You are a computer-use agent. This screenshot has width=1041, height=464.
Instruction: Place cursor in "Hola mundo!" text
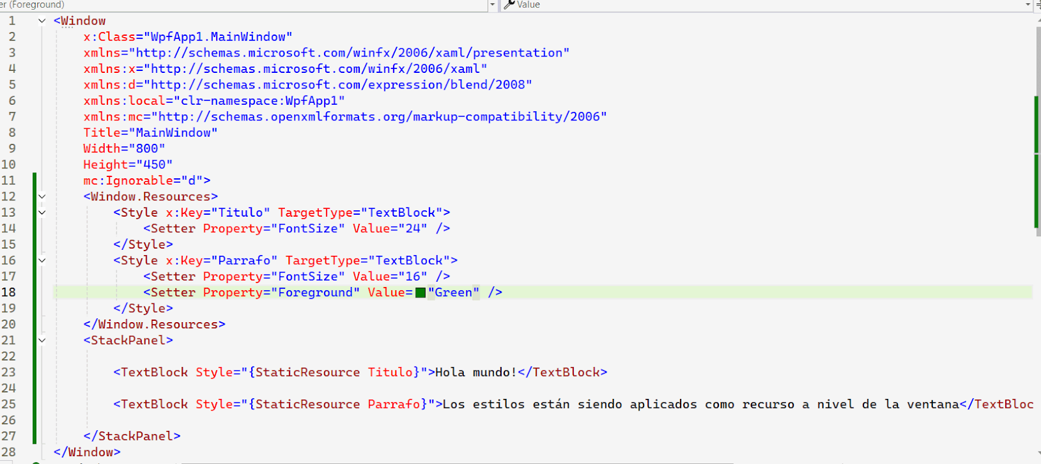click(475, 372)
